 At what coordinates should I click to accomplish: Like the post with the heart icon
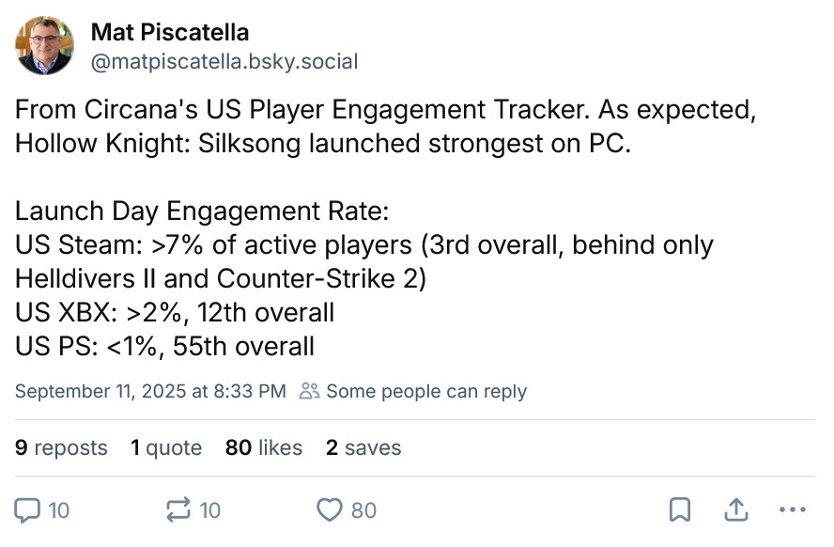(329, 510)
